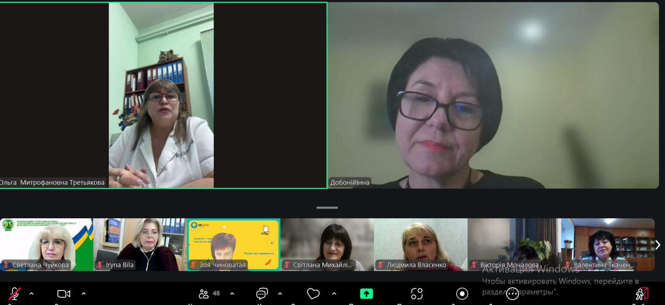
Task: Unmute the microphone
Action: point(15,293)
